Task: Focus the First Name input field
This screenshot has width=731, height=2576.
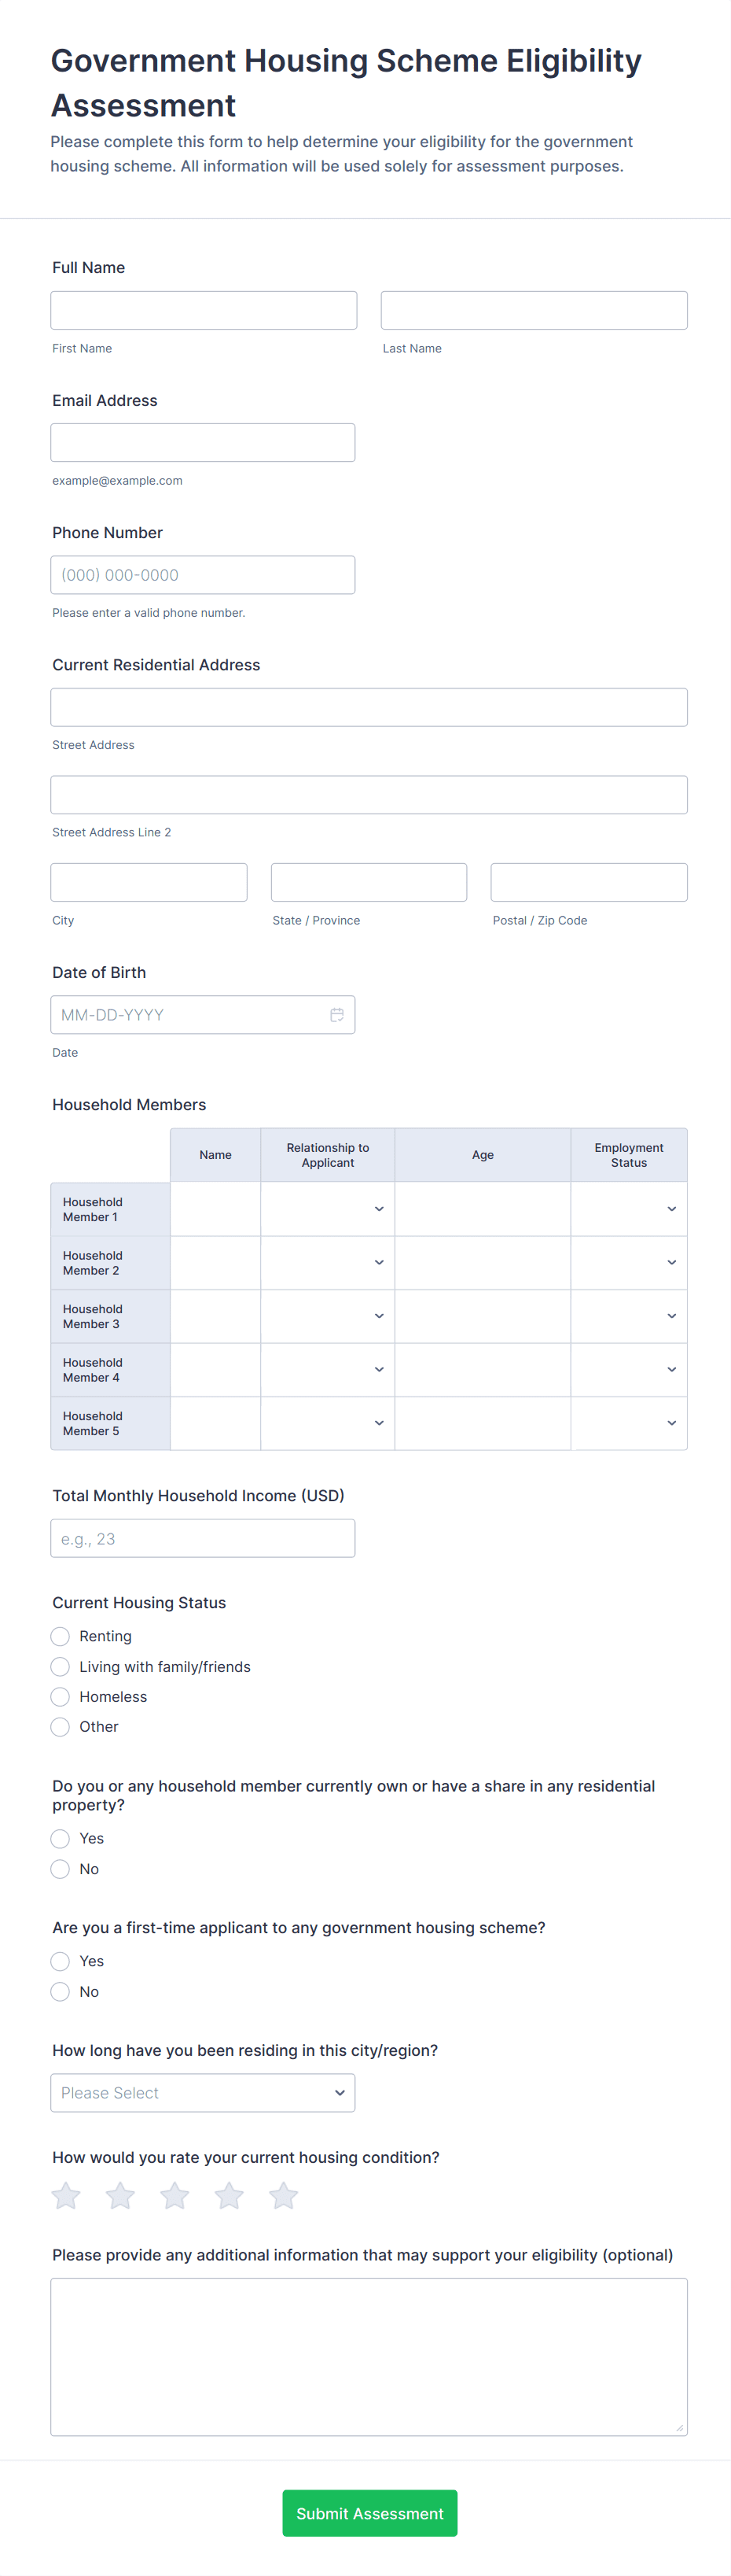Action: (204, 310)
